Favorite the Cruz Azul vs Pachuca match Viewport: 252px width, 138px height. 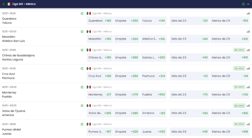(x=82, y=68)
